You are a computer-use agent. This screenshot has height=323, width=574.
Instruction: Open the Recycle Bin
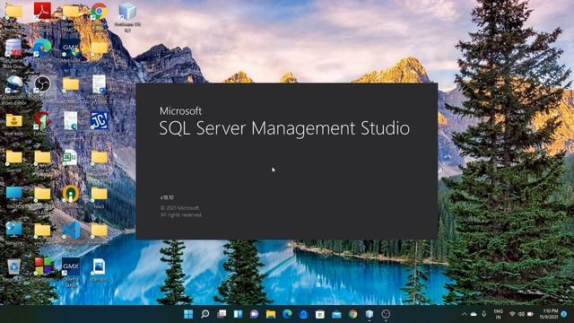pyautogui.click(x=13, y=266)
